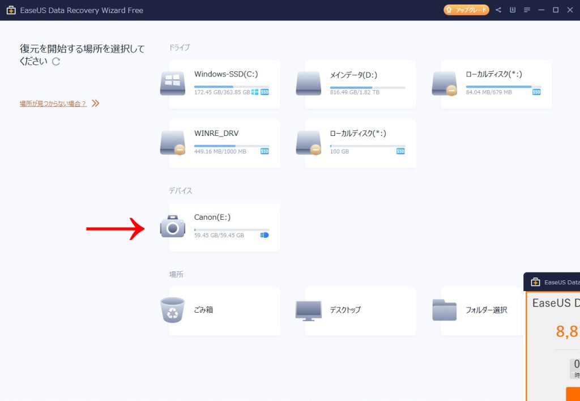Click SSD badge on 100 GB local disk
The height and width of the screenshot is (401, 580).
(400, 151)
